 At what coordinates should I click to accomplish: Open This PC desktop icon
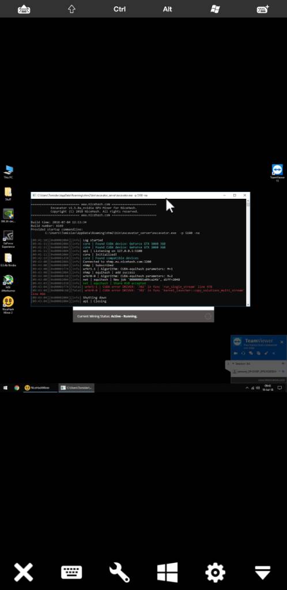click(8, 172)
